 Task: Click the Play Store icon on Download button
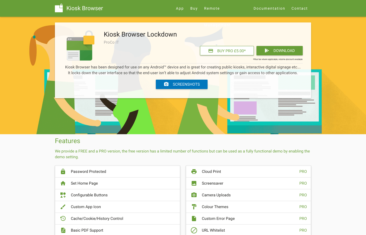(x=267, y=51)
